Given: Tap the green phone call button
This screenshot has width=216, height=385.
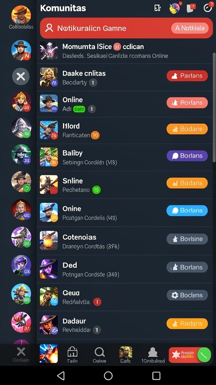Looking at the screenshot, I should point(204,355).
